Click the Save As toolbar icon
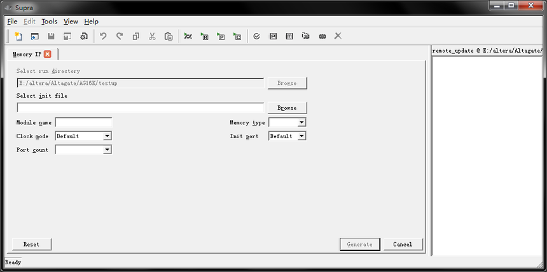Image resolution: width=547 pixels, height=272 pixels. (67, 36)
